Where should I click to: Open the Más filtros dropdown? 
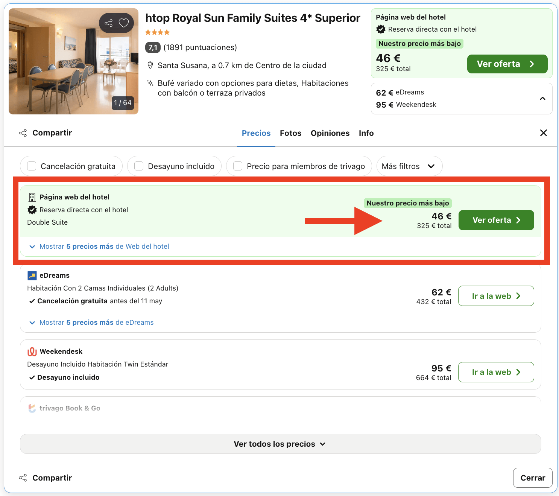coord(409,166)
